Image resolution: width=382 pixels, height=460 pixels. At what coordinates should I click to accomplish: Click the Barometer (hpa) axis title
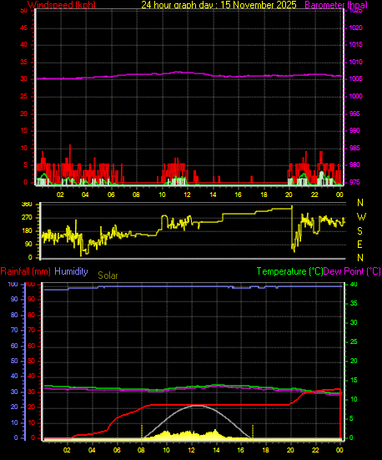[336, 5]
